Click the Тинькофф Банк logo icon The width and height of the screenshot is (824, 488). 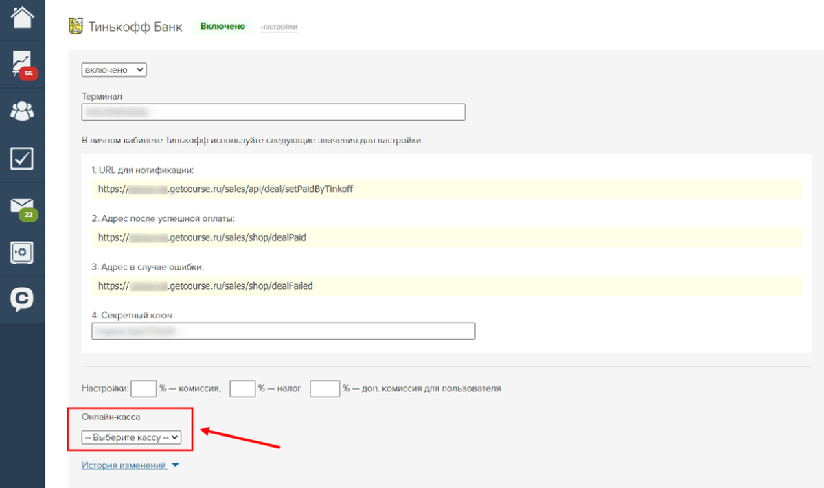76,27
